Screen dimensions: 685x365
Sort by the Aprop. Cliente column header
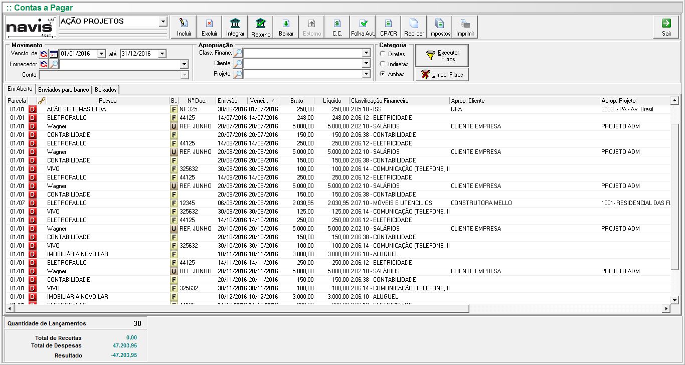(525, 101)
